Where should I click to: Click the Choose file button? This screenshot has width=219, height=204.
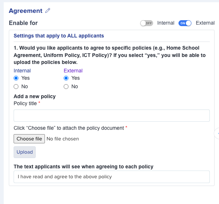(29, 139)
